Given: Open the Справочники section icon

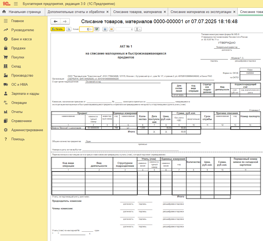Looking at the screenshot, I should [x=6, y=121].
